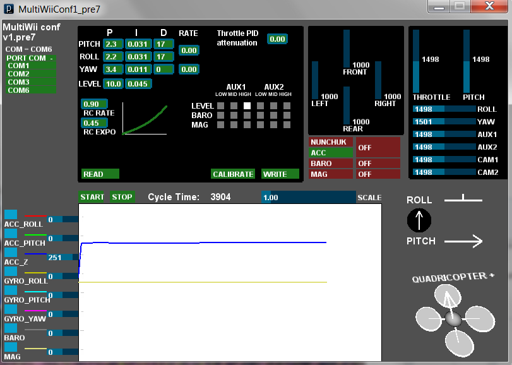Click the READ button
Viewport: 512px width, 365px height.
[x=100, y=174]
